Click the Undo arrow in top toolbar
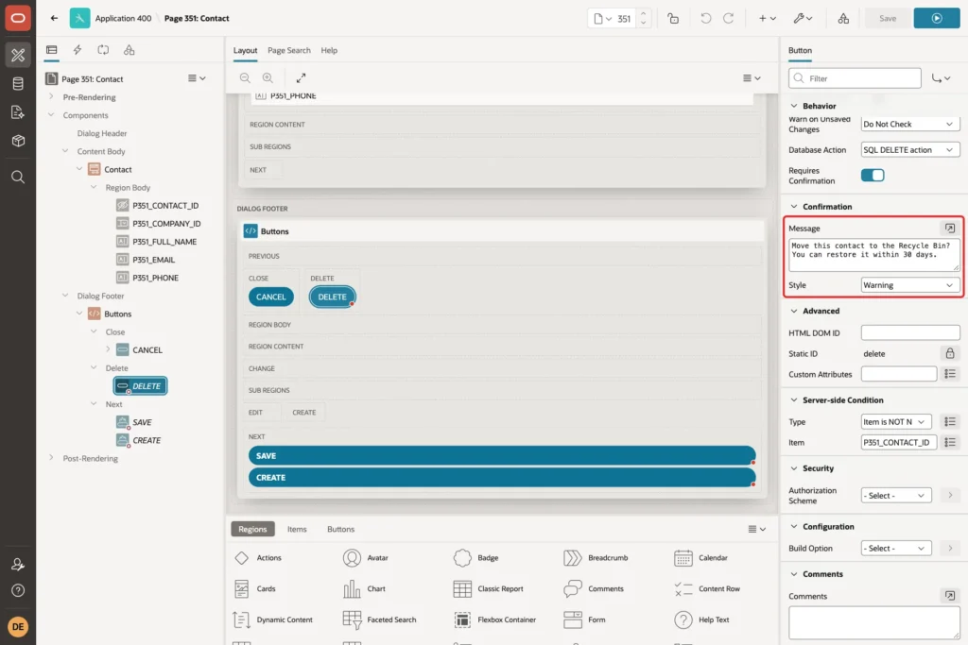The width and height of the screenshot is (968, 645). pos(705,19)
